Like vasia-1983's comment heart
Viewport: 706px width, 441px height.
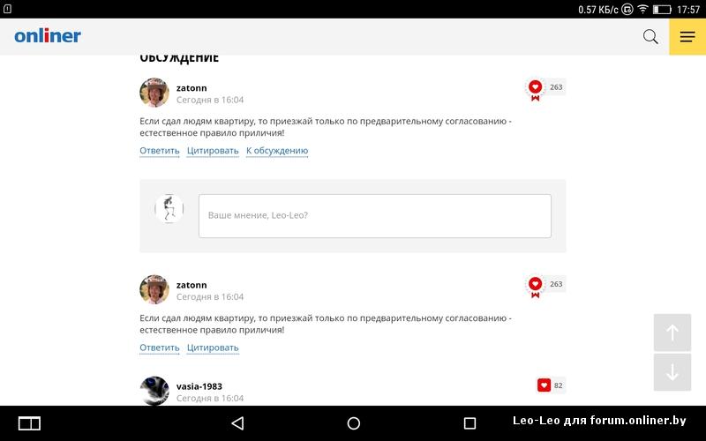point(544,385)
